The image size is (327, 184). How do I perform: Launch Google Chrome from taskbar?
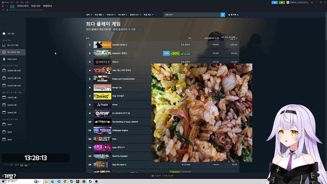pyautogui.click(x=65, y=181)
